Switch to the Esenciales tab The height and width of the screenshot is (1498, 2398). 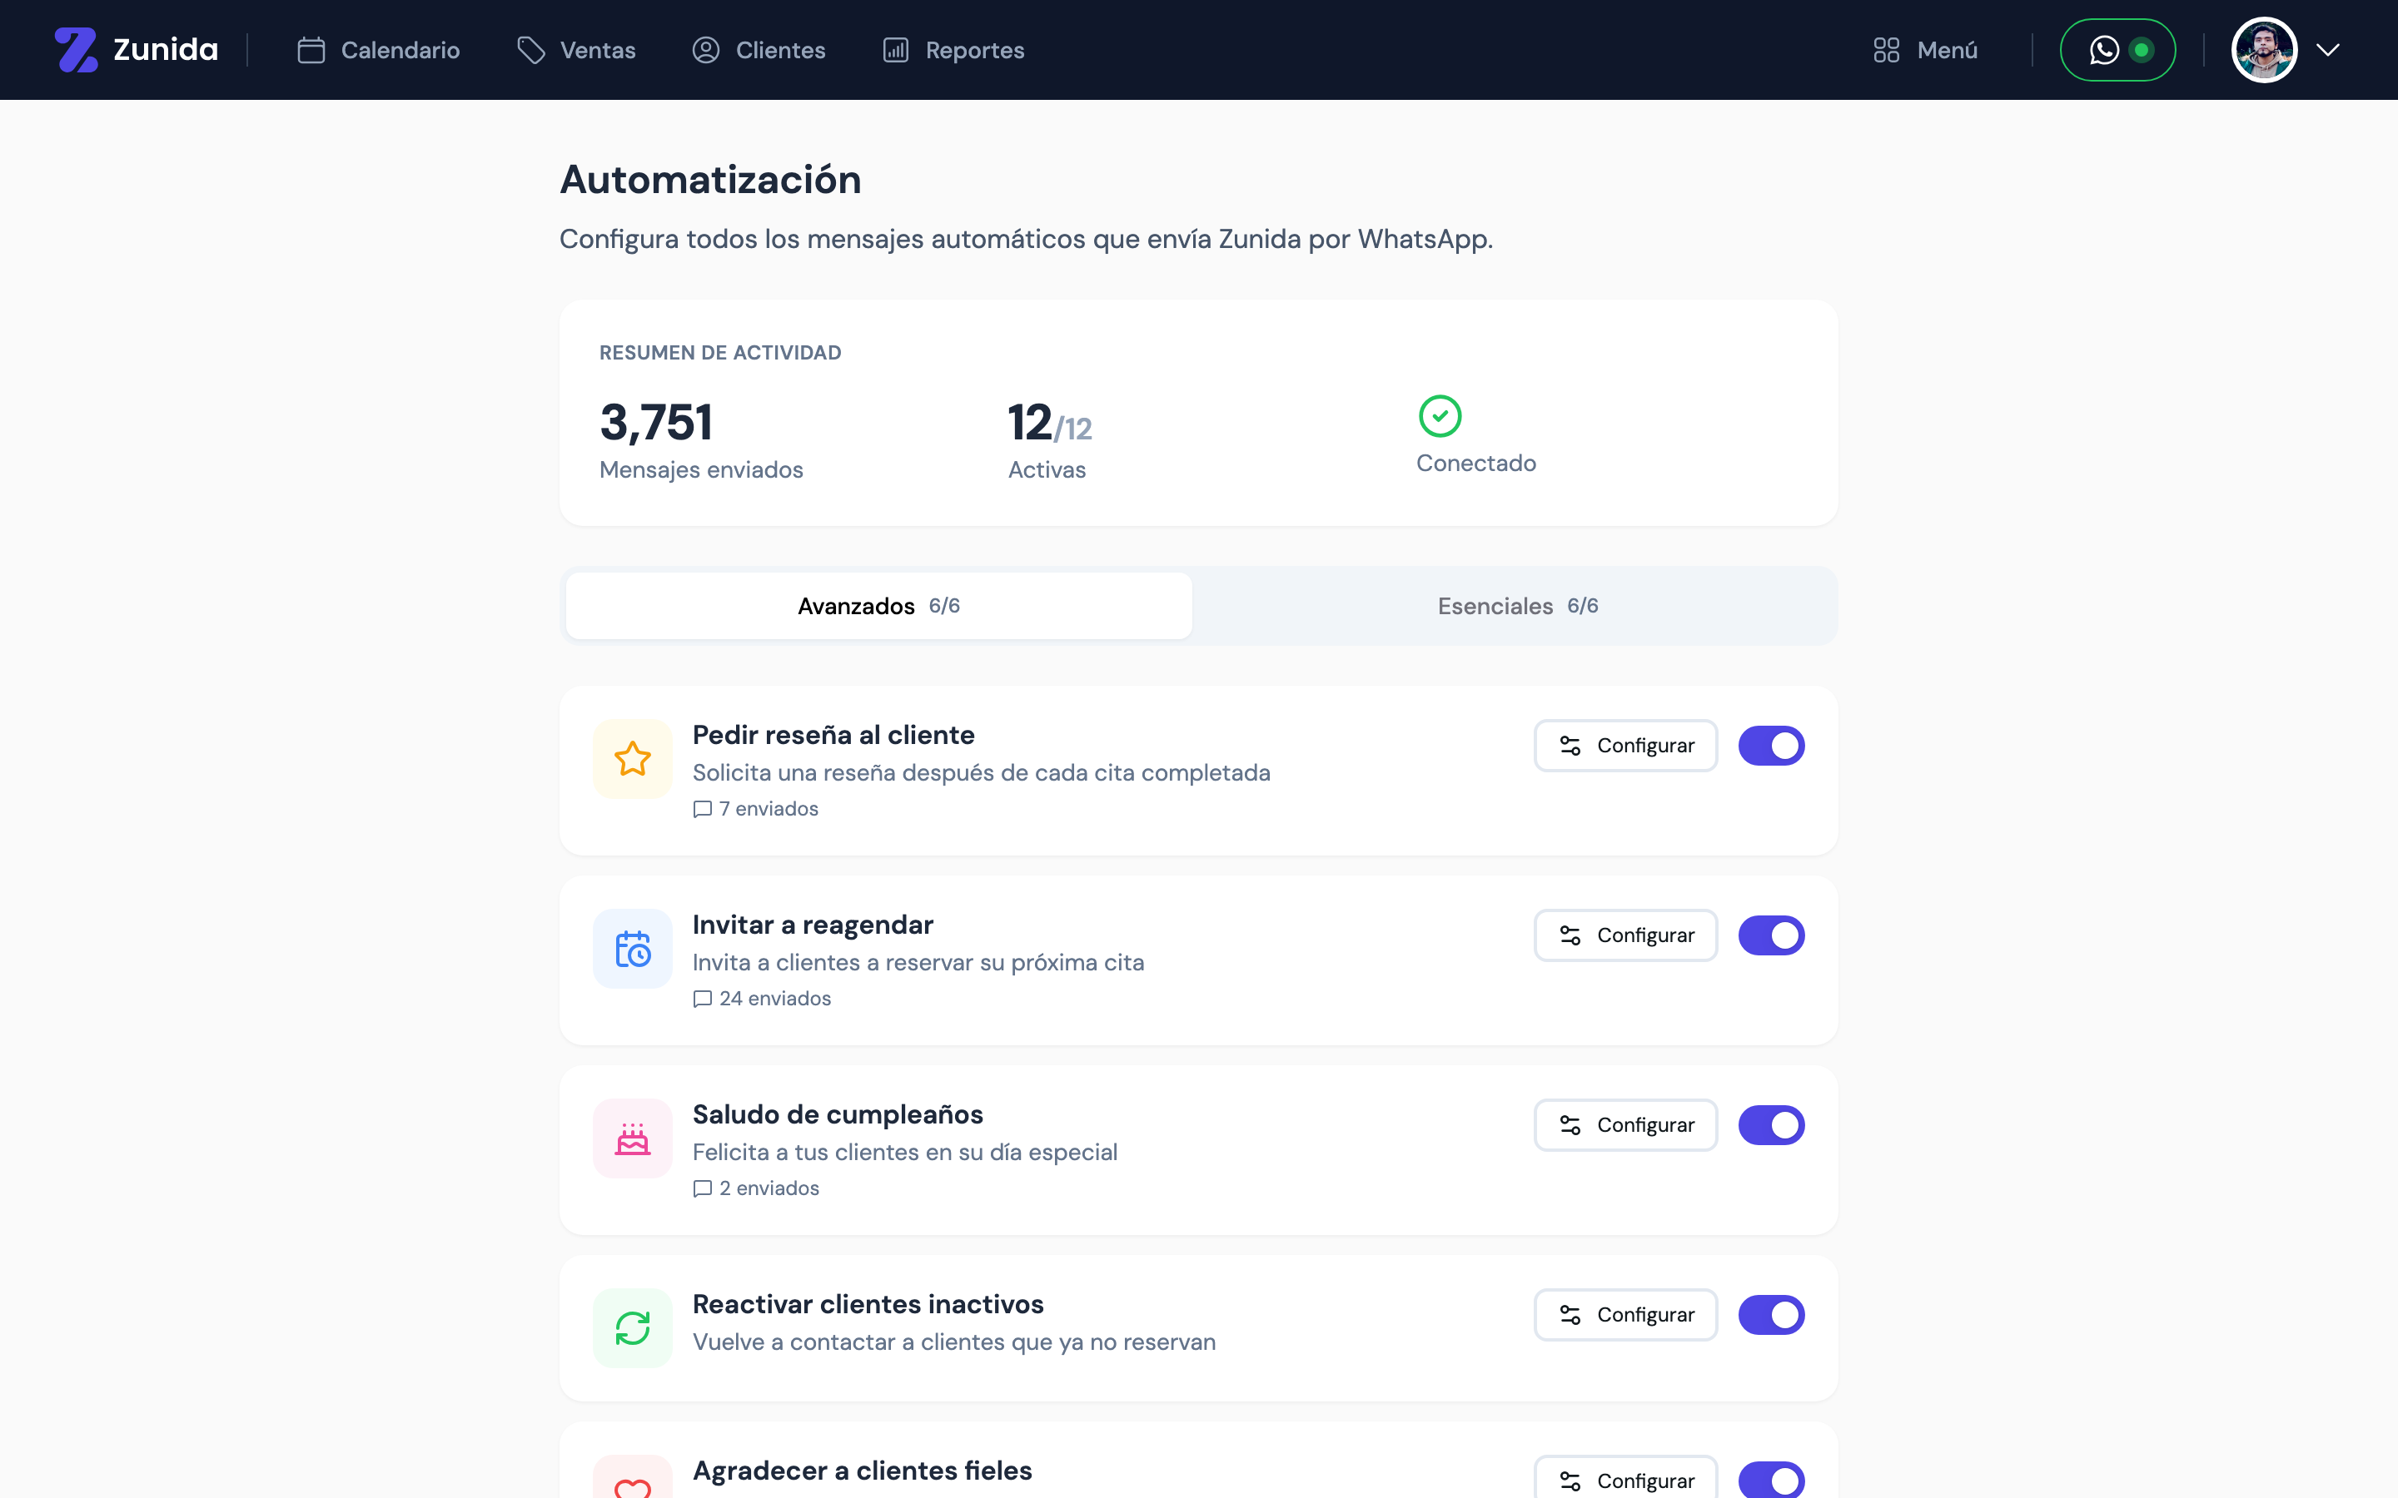[x=1517, y=607]
